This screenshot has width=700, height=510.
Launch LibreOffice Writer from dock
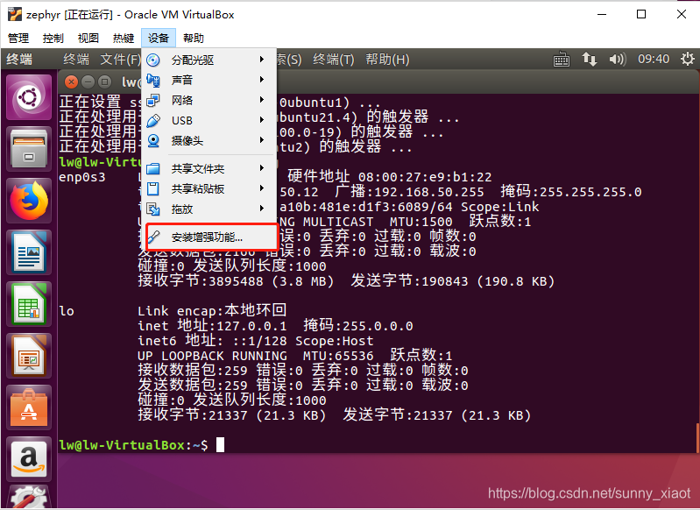click(29, 251)
